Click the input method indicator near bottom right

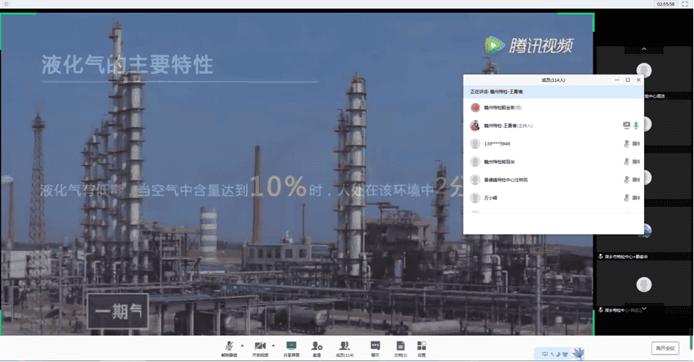pyautogui.click(x=560, y=354)
